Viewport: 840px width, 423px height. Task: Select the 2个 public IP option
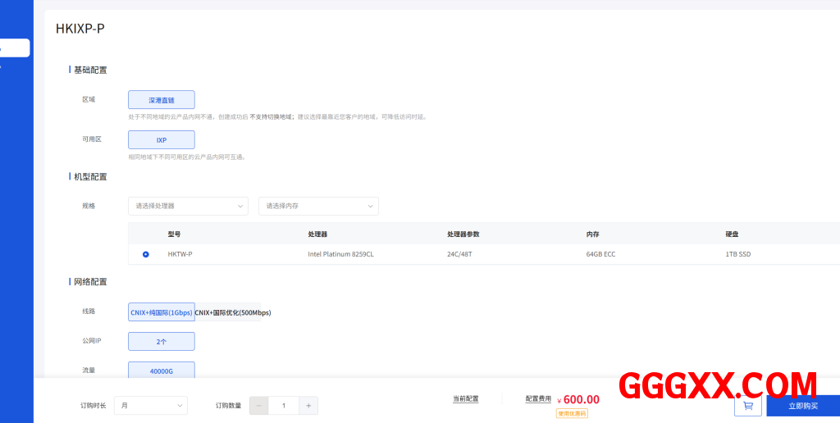pos(162,341)
